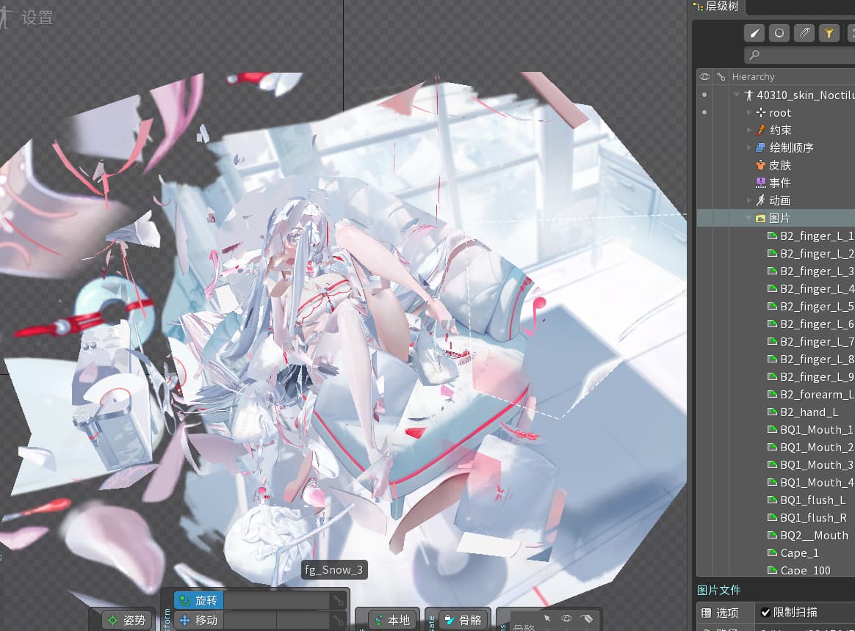Toggle the visibility dot for the 40310_skin skeleton
This screenshot has height=631, width=855.
[704, 95]
